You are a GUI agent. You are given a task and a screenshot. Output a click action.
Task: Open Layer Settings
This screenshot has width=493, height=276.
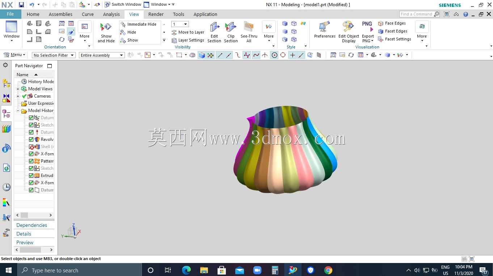[x=188, y=40]
